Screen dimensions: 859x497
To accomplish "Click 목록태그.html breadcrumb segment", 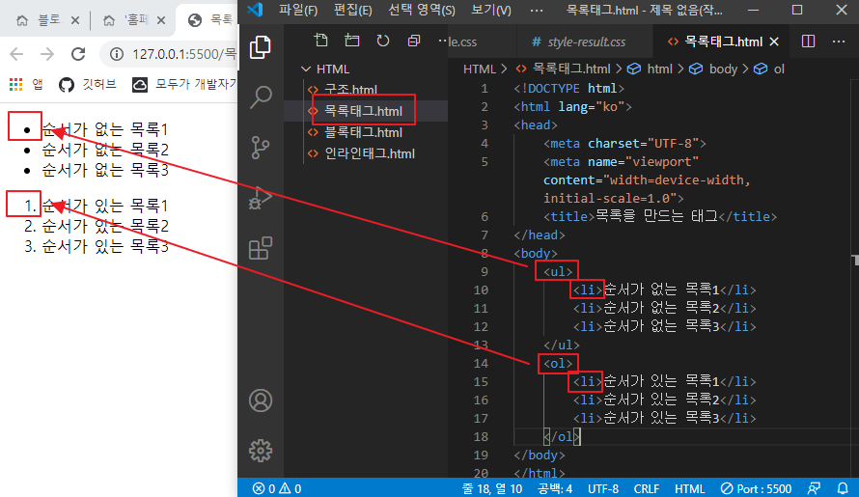I will tap(563, 69).
